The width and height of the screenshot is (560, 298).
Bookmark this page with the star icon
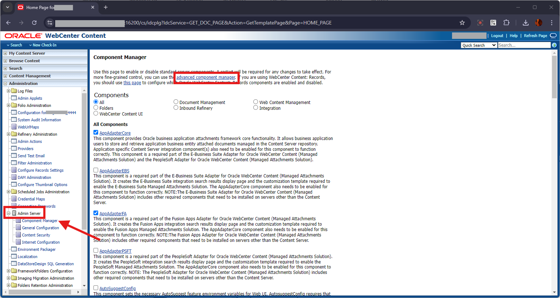pyautogui.click(x=462, y=23)
